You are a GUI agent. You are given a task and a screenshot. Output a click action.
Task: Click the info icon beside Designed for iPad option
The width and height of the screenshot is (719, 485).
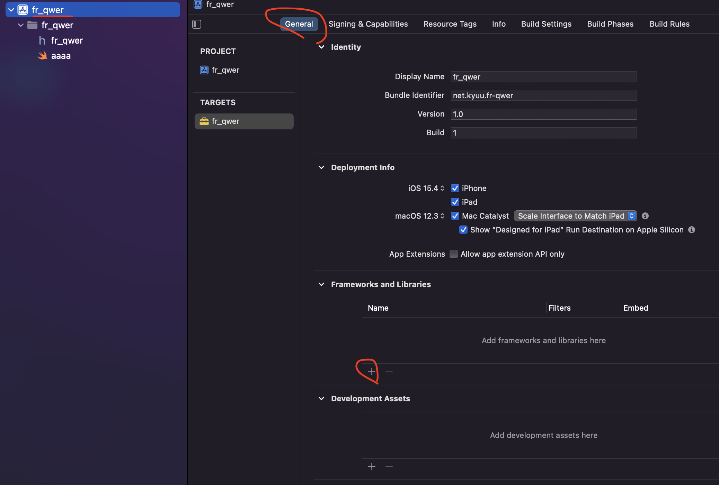click(x=691, y=230)
